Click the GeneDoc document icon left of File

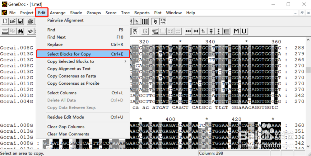coord(4,13)
